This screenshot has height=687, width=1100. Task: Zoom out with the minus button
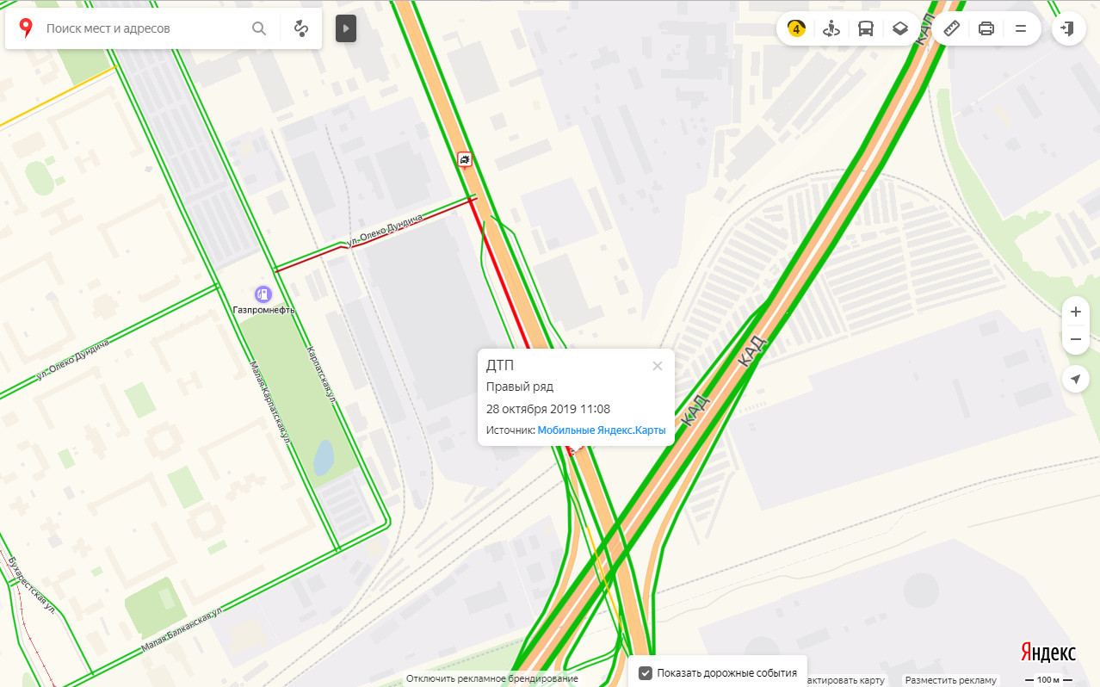click(1076, 340)
